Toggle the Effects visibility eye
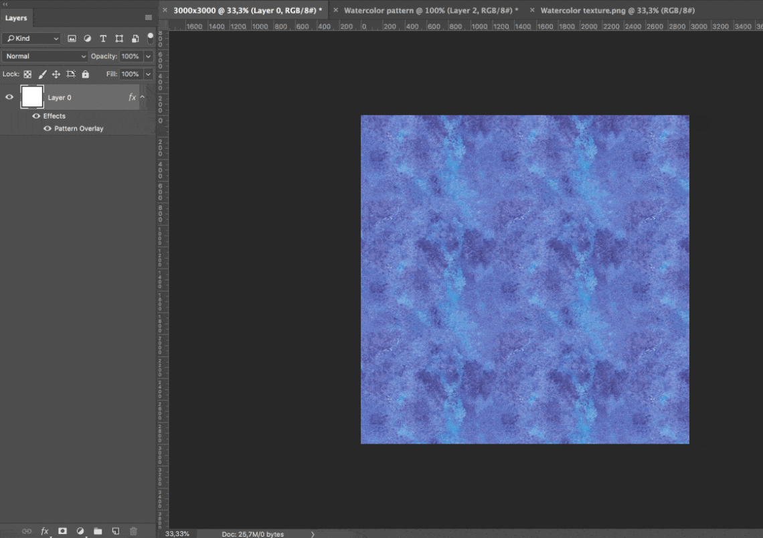 point(36,115)
